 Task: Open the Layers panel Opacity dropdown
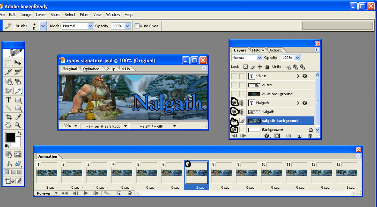pyautogui.click(x=297, y=58)
